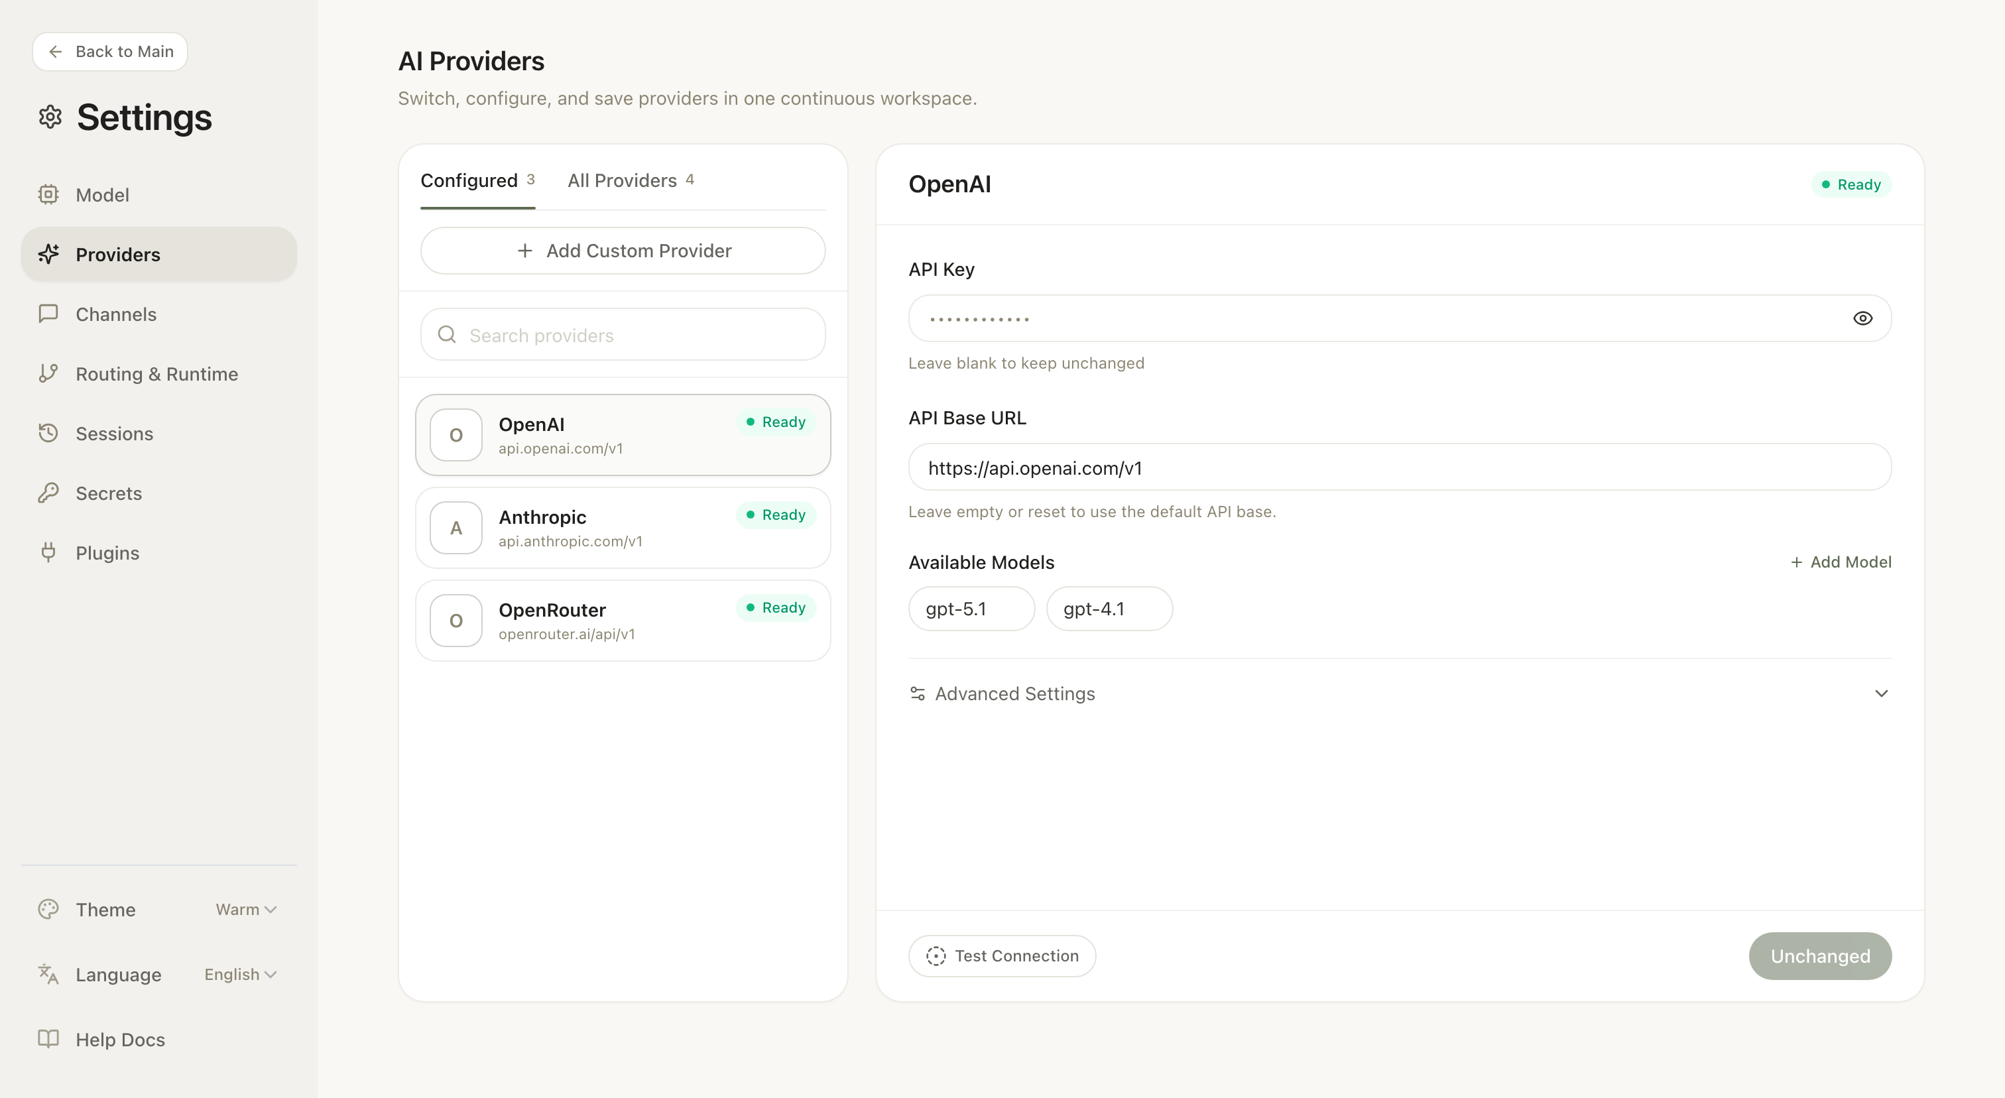Select the Anthropic provider card

[623, 528]
